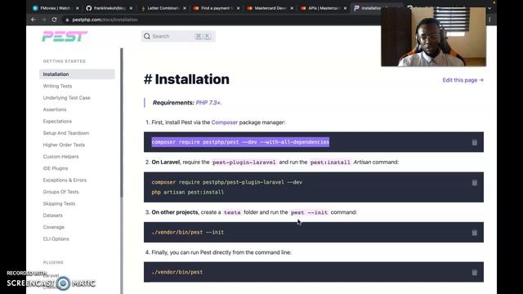The height and width of the screenshot is (294, 523).
Task: Click the inline tests folder code
Action: click(x=232, y=212)
